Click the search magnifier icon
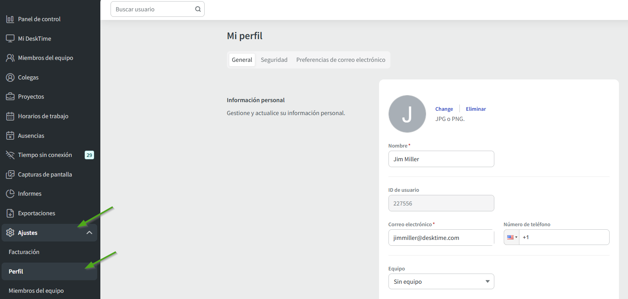 tap(198, 9)
